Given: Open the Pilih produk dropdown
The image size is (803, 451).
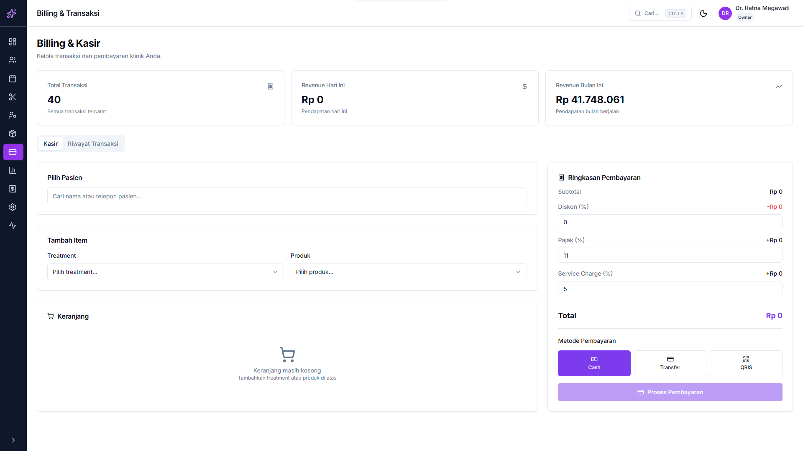Looking at the screenshot, I should point(409,272).
